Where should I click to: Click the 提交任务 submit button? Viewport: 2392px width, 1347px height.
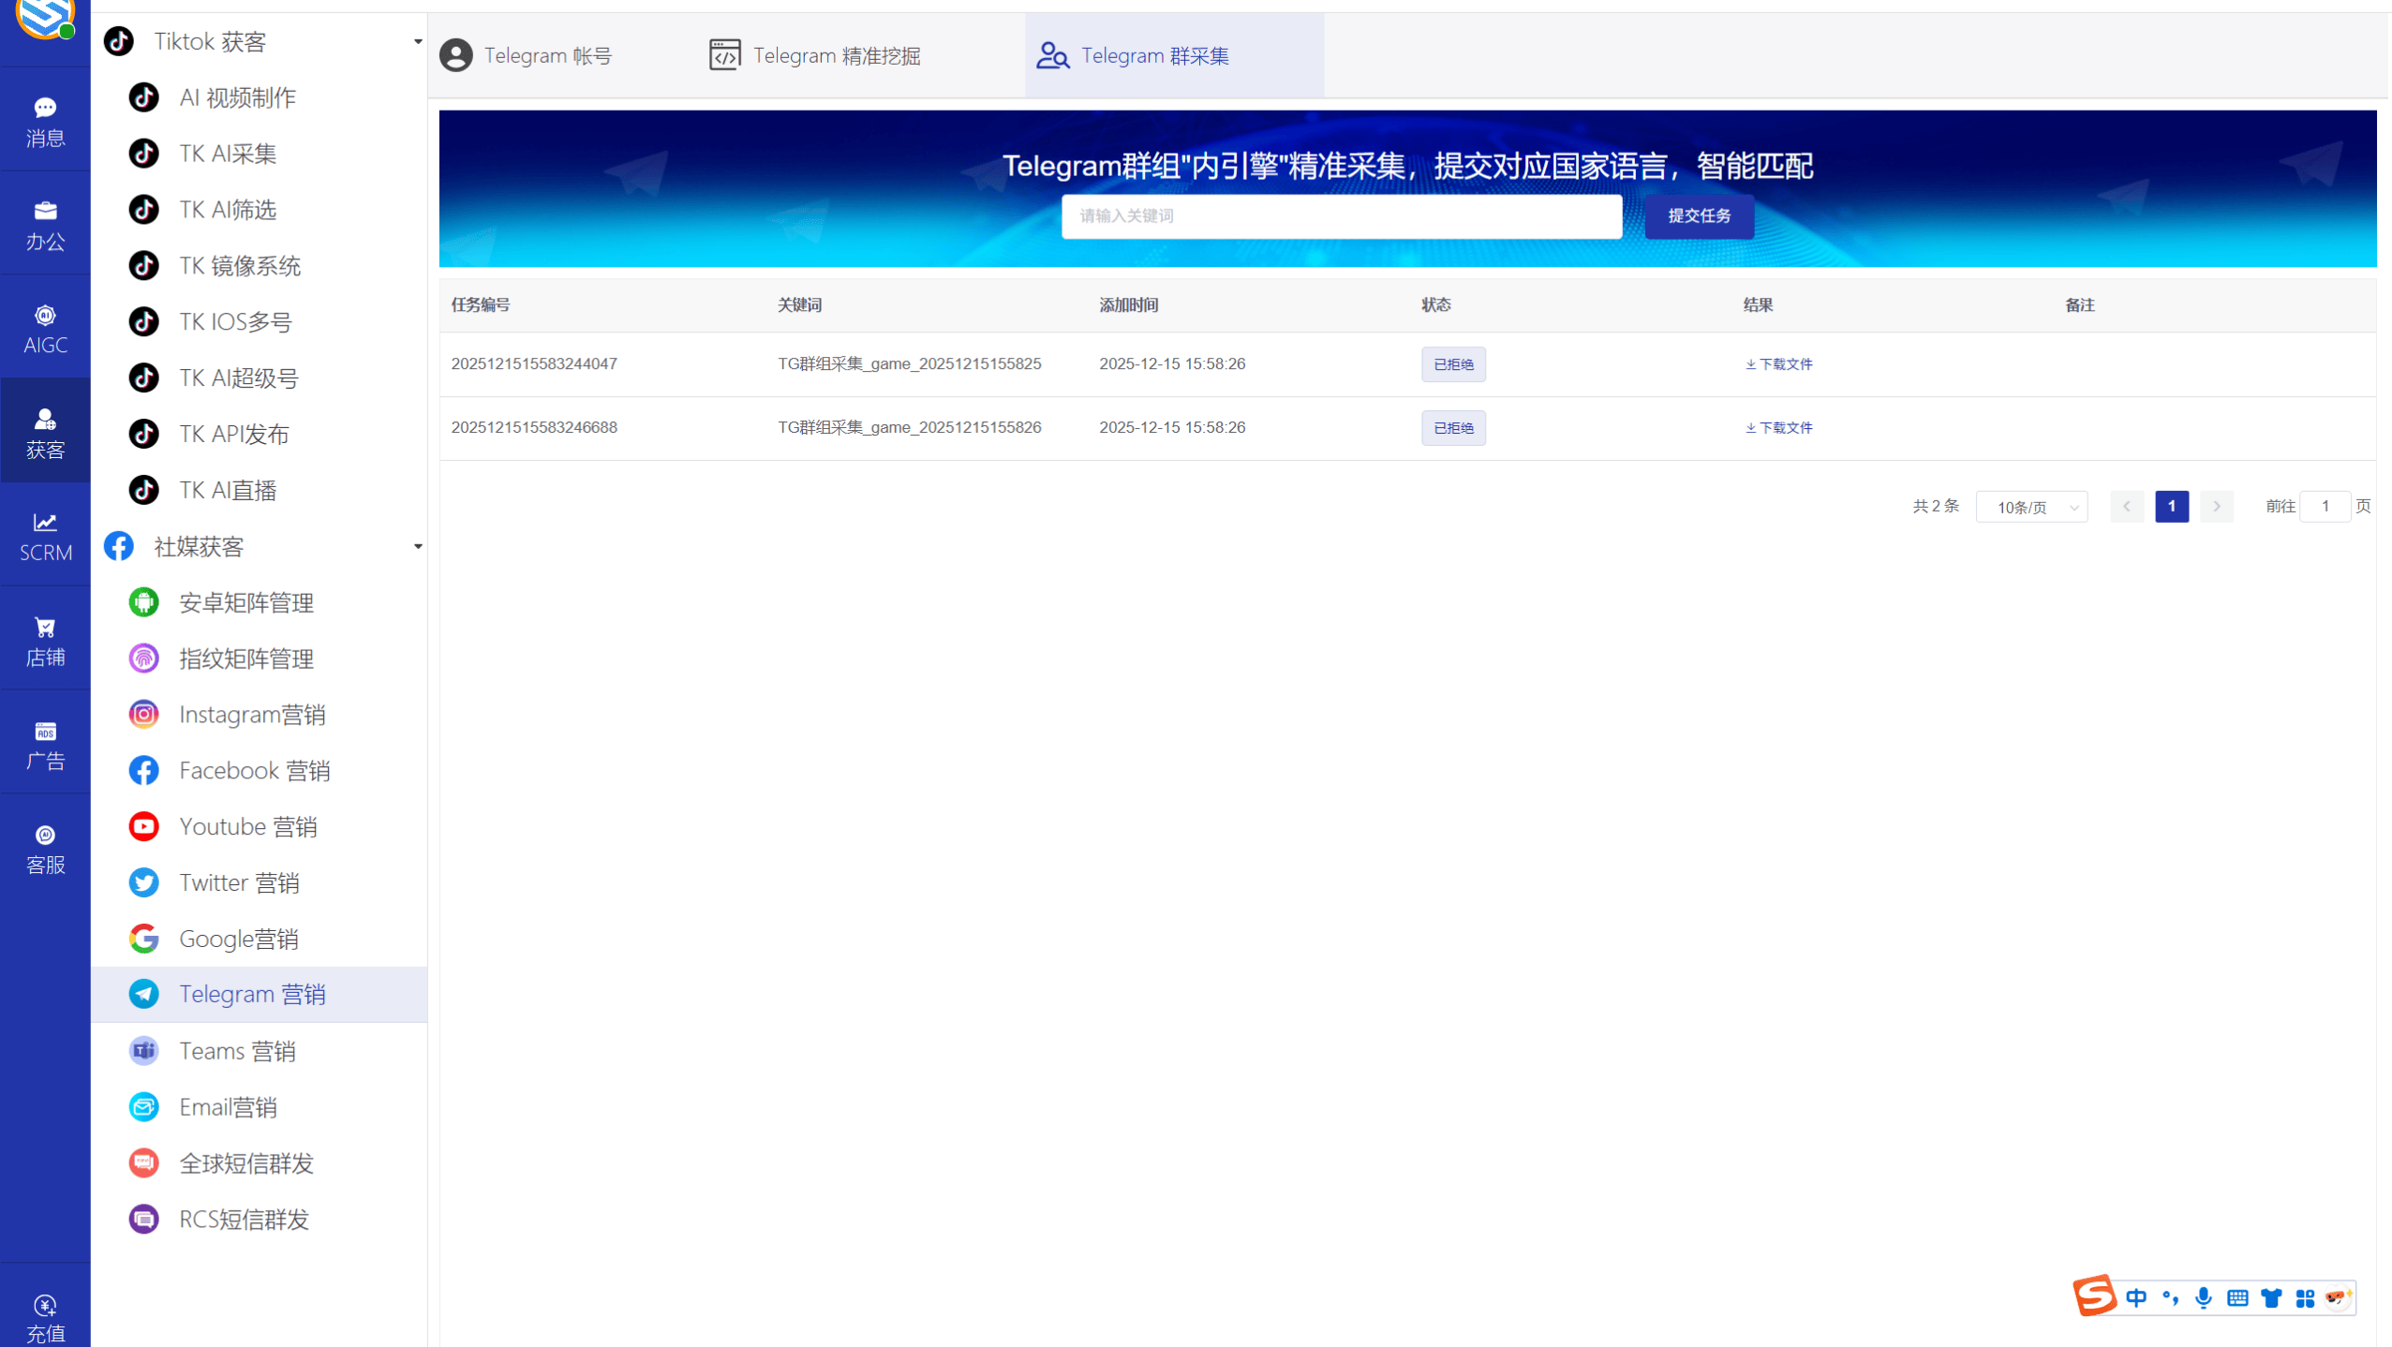[x=1699, y=216]
